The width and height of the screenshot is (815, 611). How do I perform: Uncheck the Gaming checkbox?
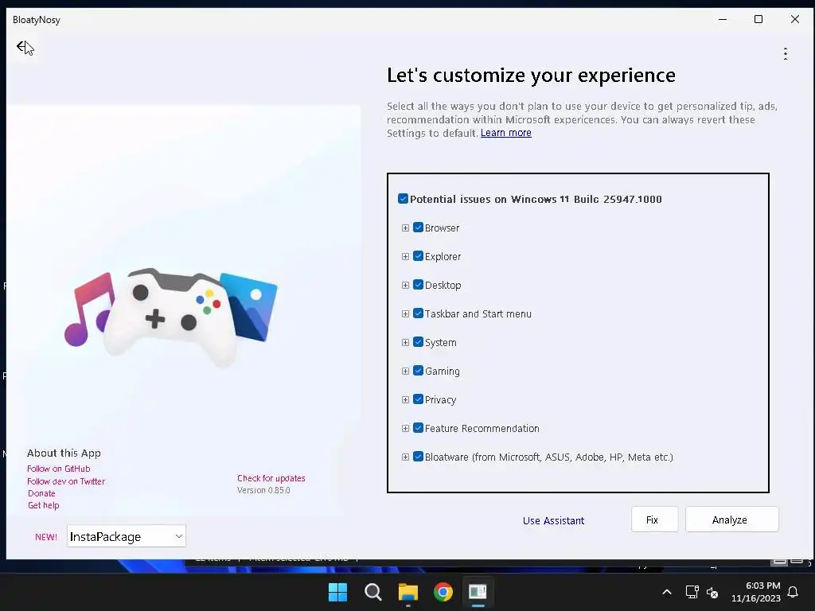[418, 371]
